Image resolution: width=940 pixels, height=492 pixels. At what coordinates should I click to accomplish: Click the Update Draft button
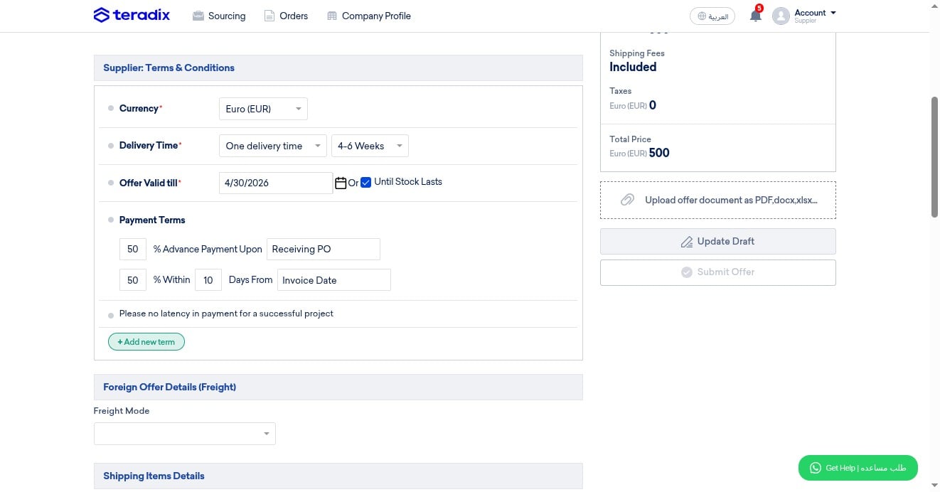click(x=718, y=241)
